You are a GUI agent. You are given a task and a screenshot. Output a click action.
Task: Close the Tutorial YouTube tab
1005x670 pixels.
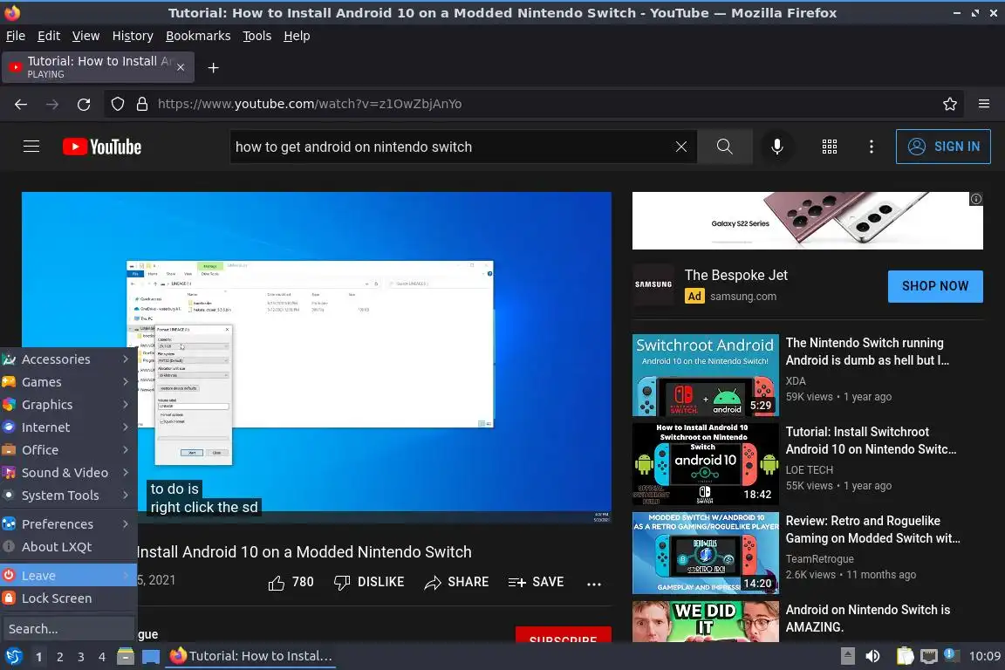(x=181, y=67)
